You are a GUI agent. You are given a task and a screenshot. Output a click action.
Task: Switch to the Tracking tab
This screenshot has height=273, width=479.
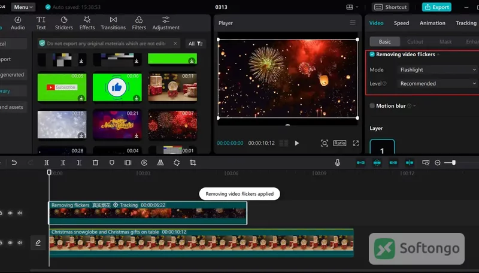point(466,23)
